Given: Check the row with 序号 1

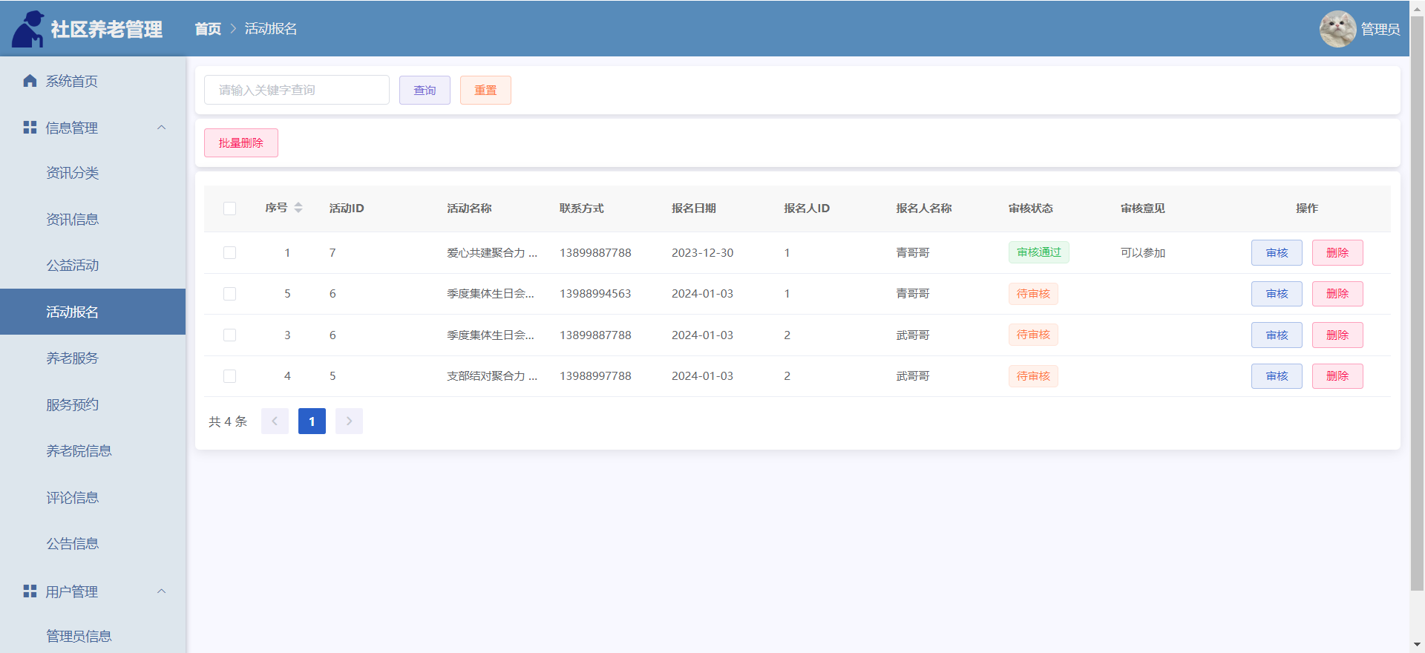Looking at the screenshot, I should coord(230,253).
